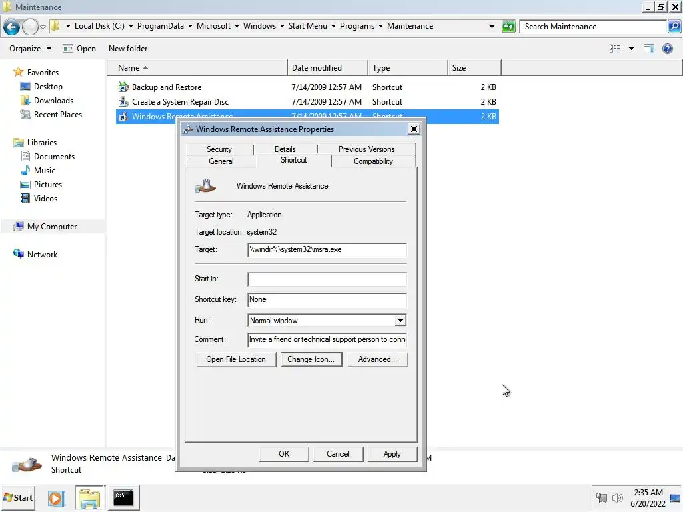Select the Shortcut tab
Viewport: 683px width, 512px height.
point(294,160)
